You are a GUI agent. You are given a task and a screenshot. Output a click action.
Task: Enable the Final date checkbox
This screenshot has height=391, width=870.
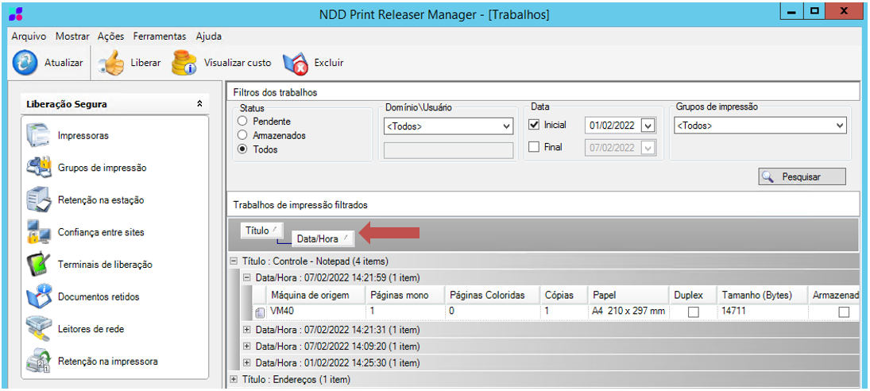pyautogui.click(x=534, y=147)
